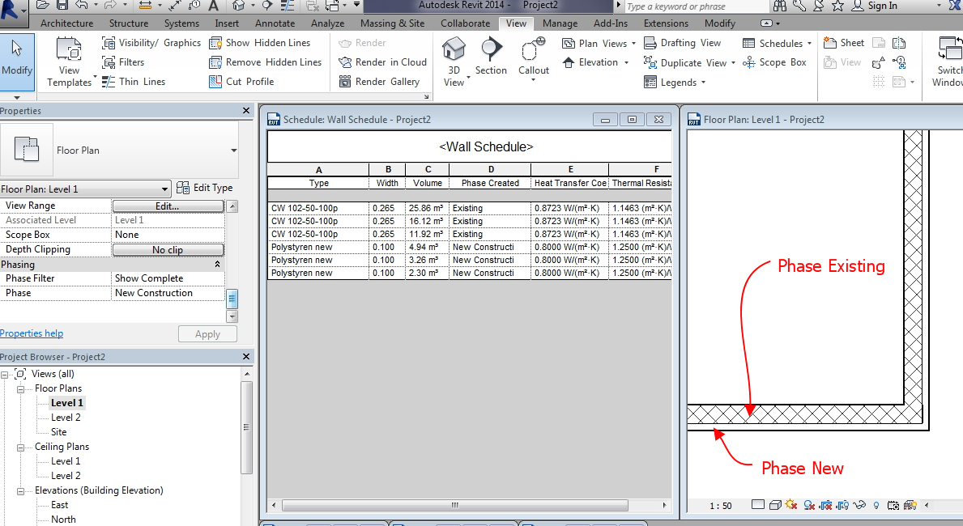Image resolution: width=963 pixels, height=526 pixels.
Task: Click Temporary Hide/Isolate sunglasses icon
Action: (859, 505)
